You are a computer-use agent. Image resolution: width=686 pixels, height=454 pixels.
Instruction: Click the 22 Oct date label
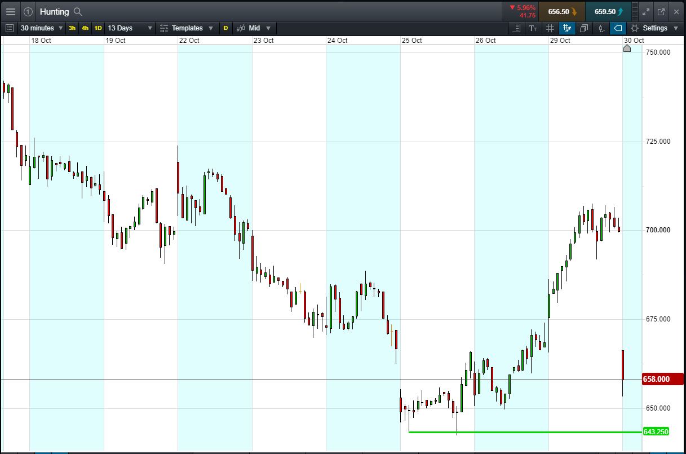(x=189, y=41)
